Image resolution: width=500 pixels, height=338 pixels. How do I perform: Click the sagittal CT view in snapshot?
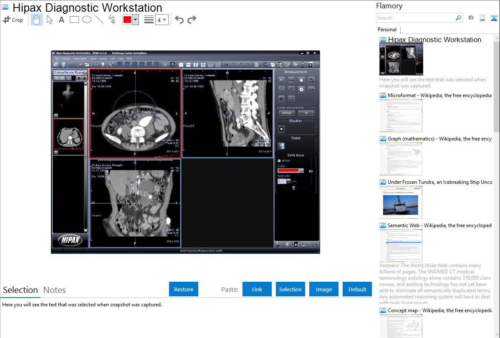[x=228, y=113]
